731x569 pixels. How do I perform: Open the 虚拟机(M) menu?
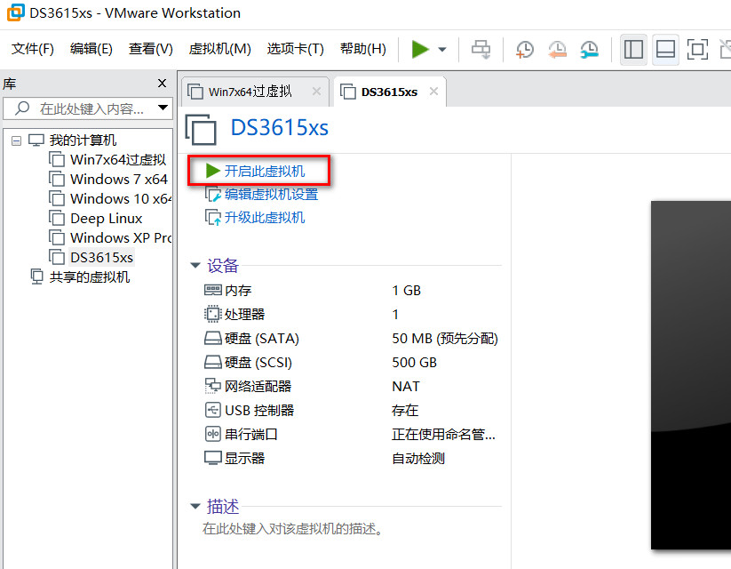219,49
